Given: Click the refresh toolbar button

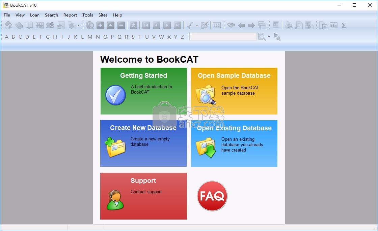Looking at the screenshot, I should point(133,25).
